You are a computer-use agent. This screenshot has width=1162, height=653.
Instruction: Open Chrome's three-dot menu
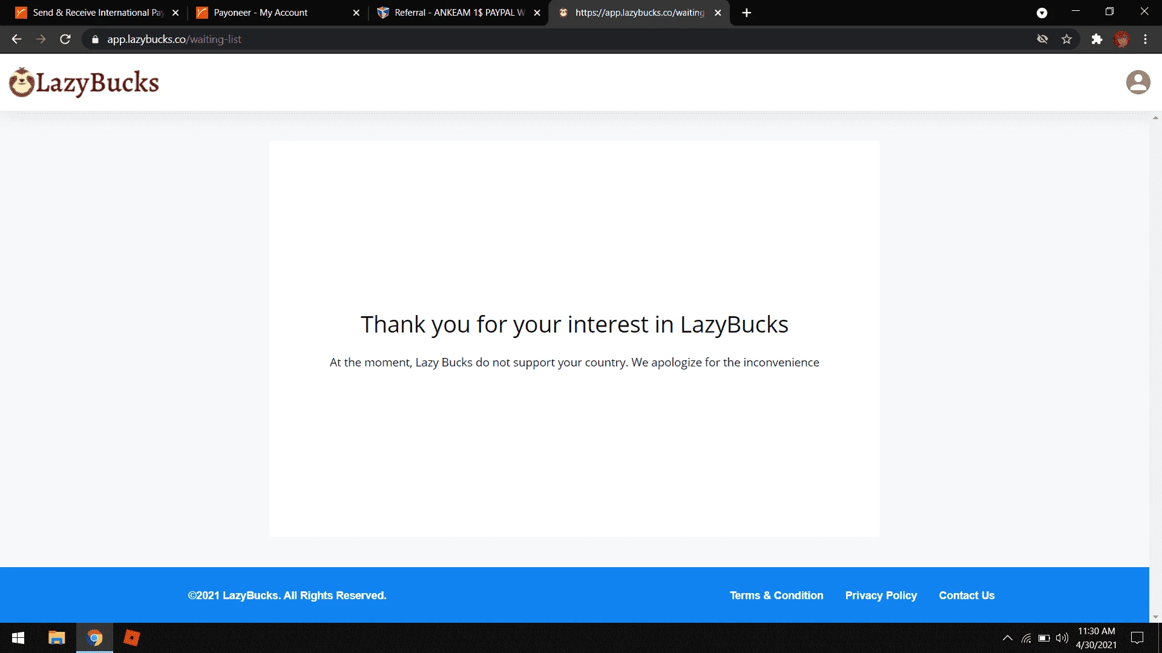(1145, 39)
